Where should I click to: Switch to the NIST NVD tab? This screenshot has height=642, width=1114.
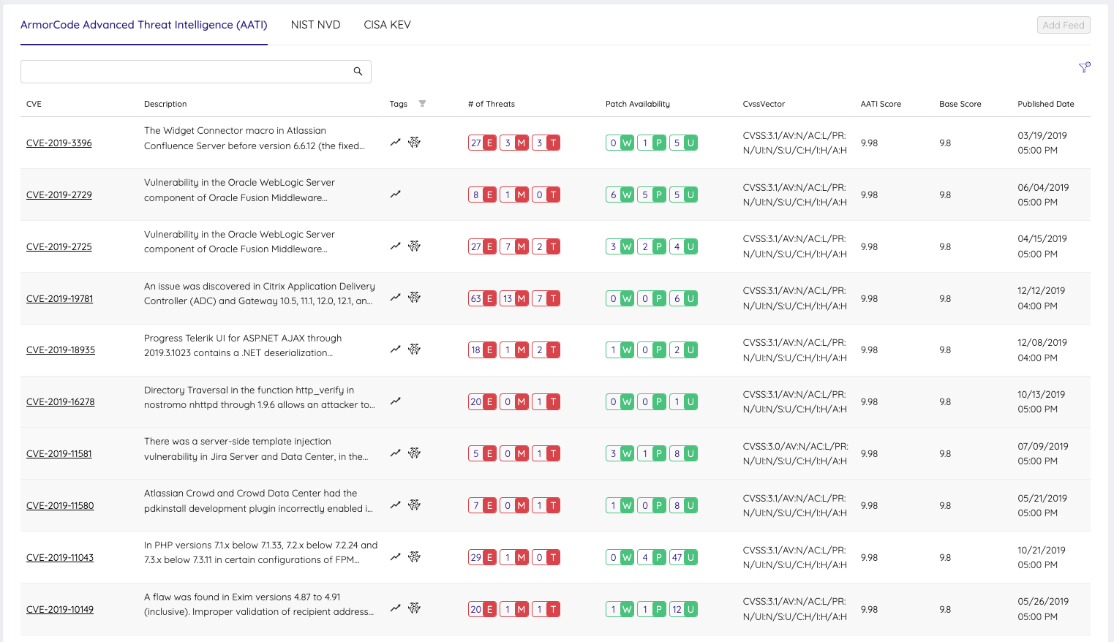coord(315,24)
